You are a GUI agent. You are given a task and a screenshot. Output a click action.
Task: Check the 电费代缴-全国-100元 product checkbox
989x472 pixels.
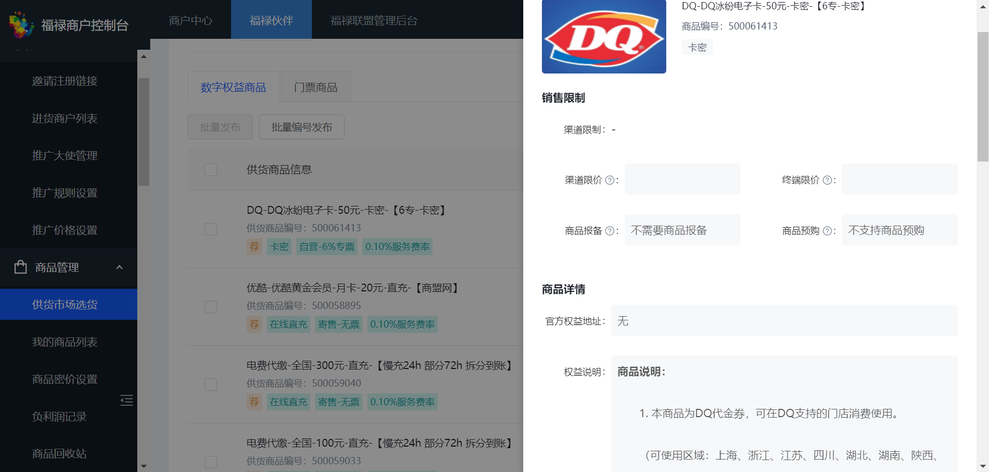211,462
